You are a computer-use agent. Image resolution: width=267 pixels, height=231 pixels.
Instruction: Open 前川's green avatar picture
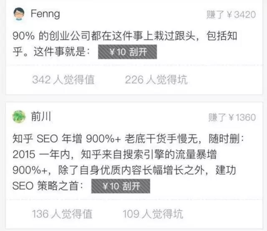point(19,117)
